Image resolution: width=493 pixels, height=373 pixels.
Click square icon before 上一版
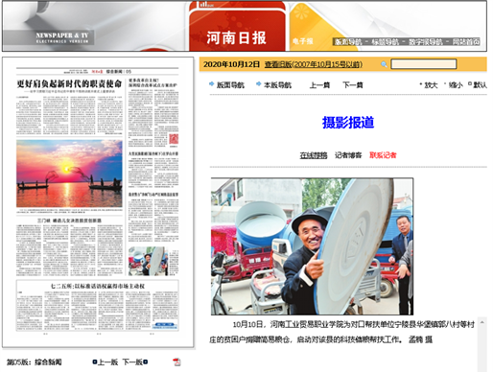pyautogui.click(x=95, y=361)
